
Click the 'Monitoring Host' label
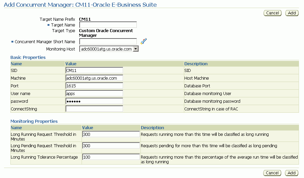tap(61, 49)
